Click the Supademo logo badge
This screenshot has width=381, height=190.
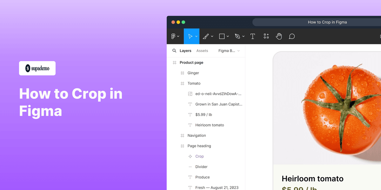(37, 68)
